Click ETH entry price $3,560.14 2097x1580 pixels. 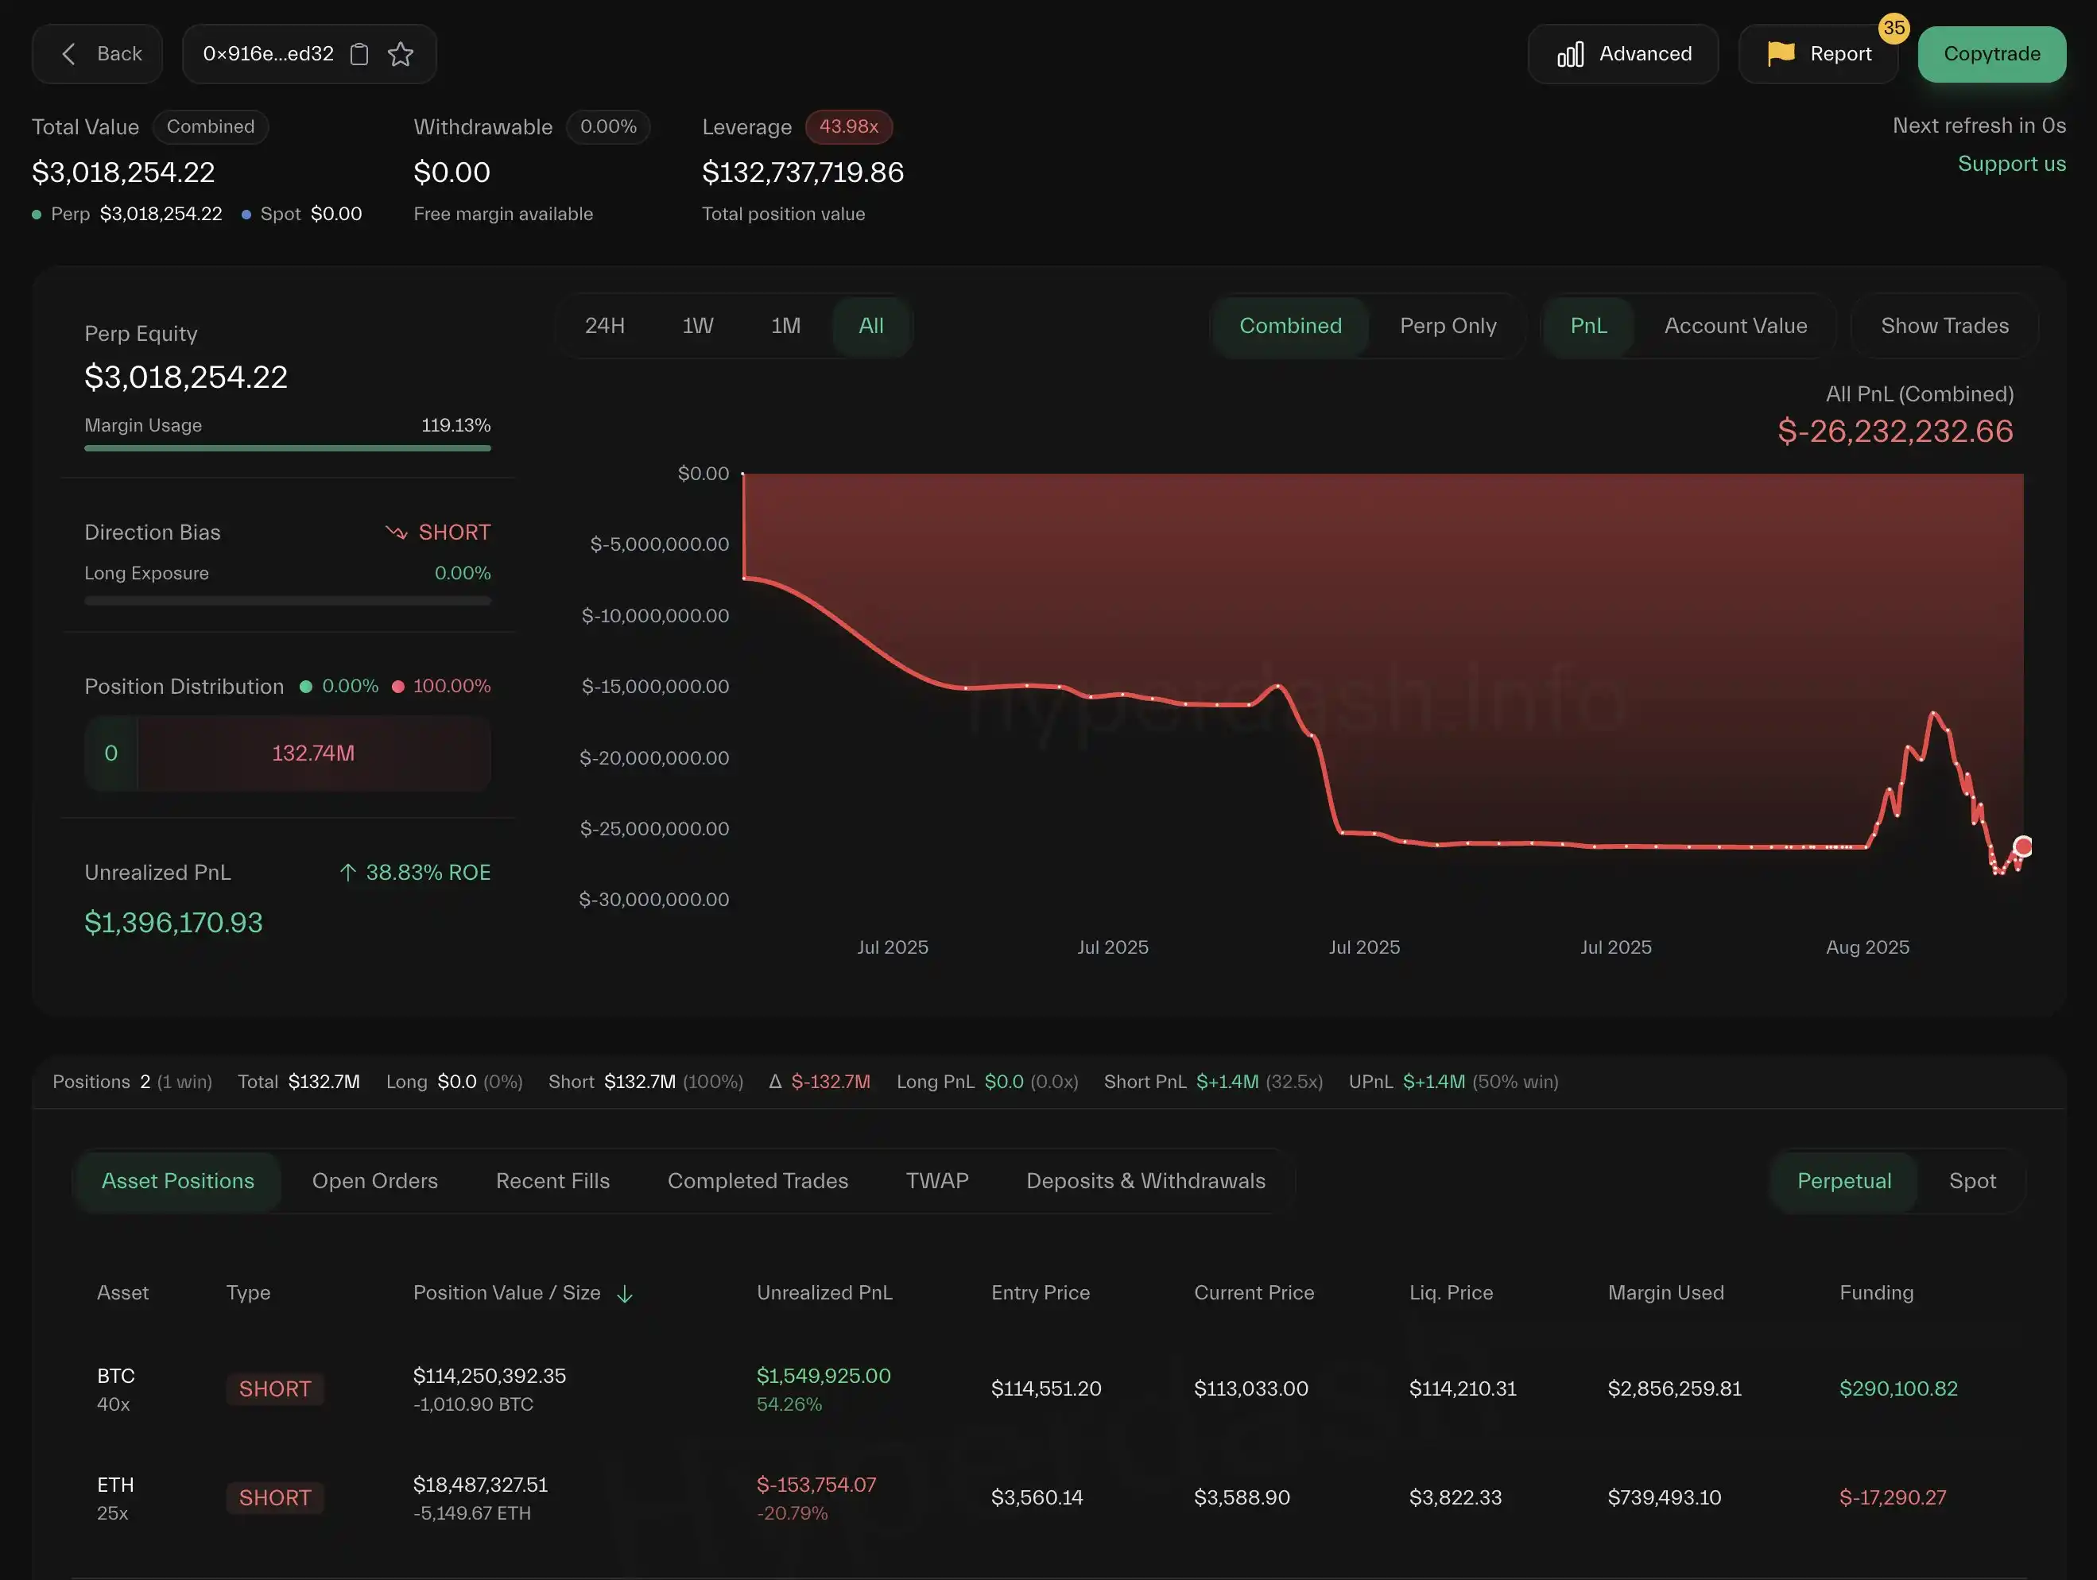tap(1036, 1497)
